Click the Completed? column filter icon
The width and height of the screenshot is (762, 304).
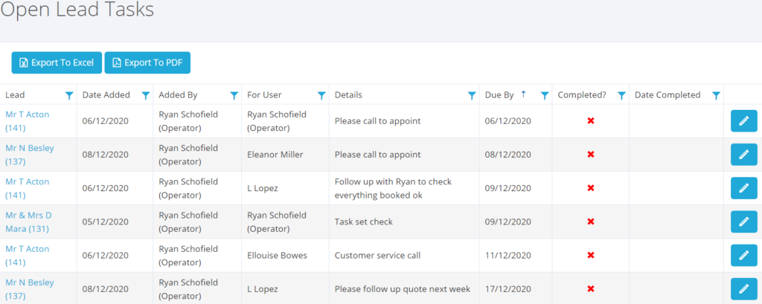pos(621,95)
